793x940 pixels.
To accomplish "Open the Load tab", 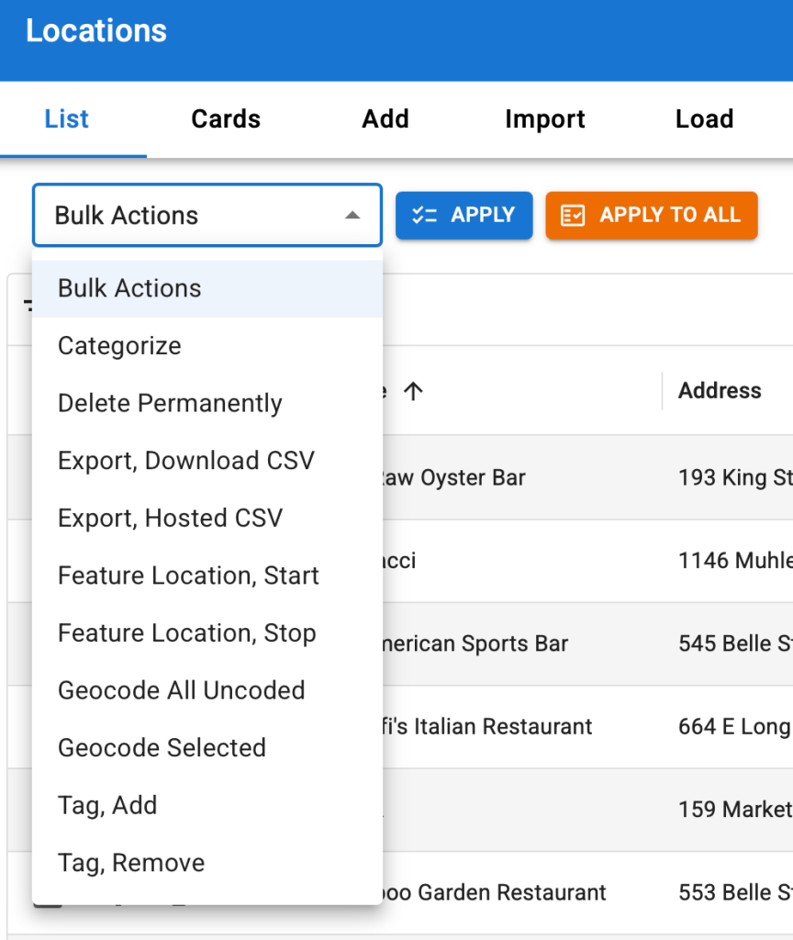I will 704,119.
